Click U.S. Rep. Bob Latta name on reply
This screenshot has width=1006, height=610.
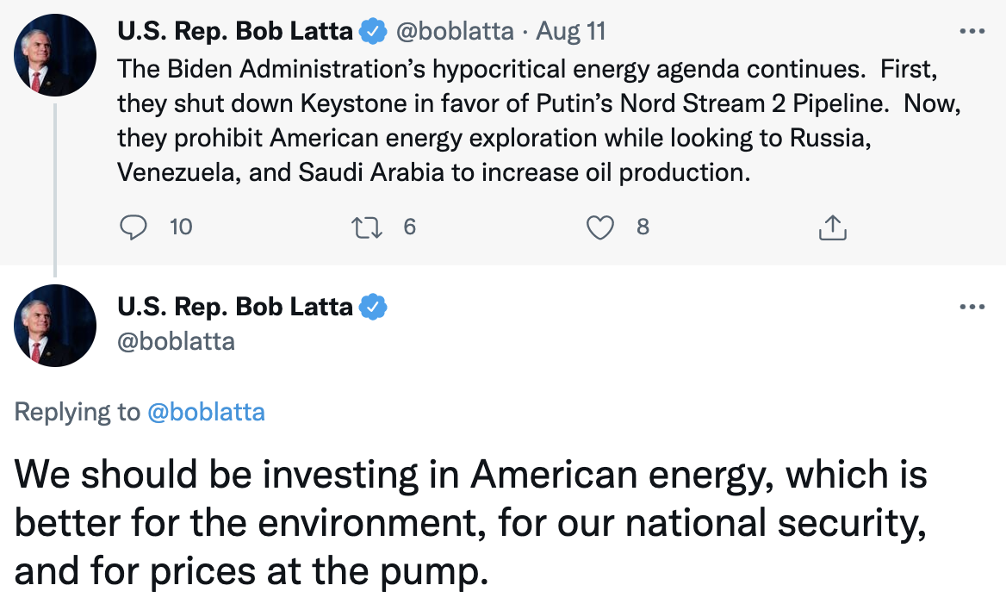click(x=234, y=307)
